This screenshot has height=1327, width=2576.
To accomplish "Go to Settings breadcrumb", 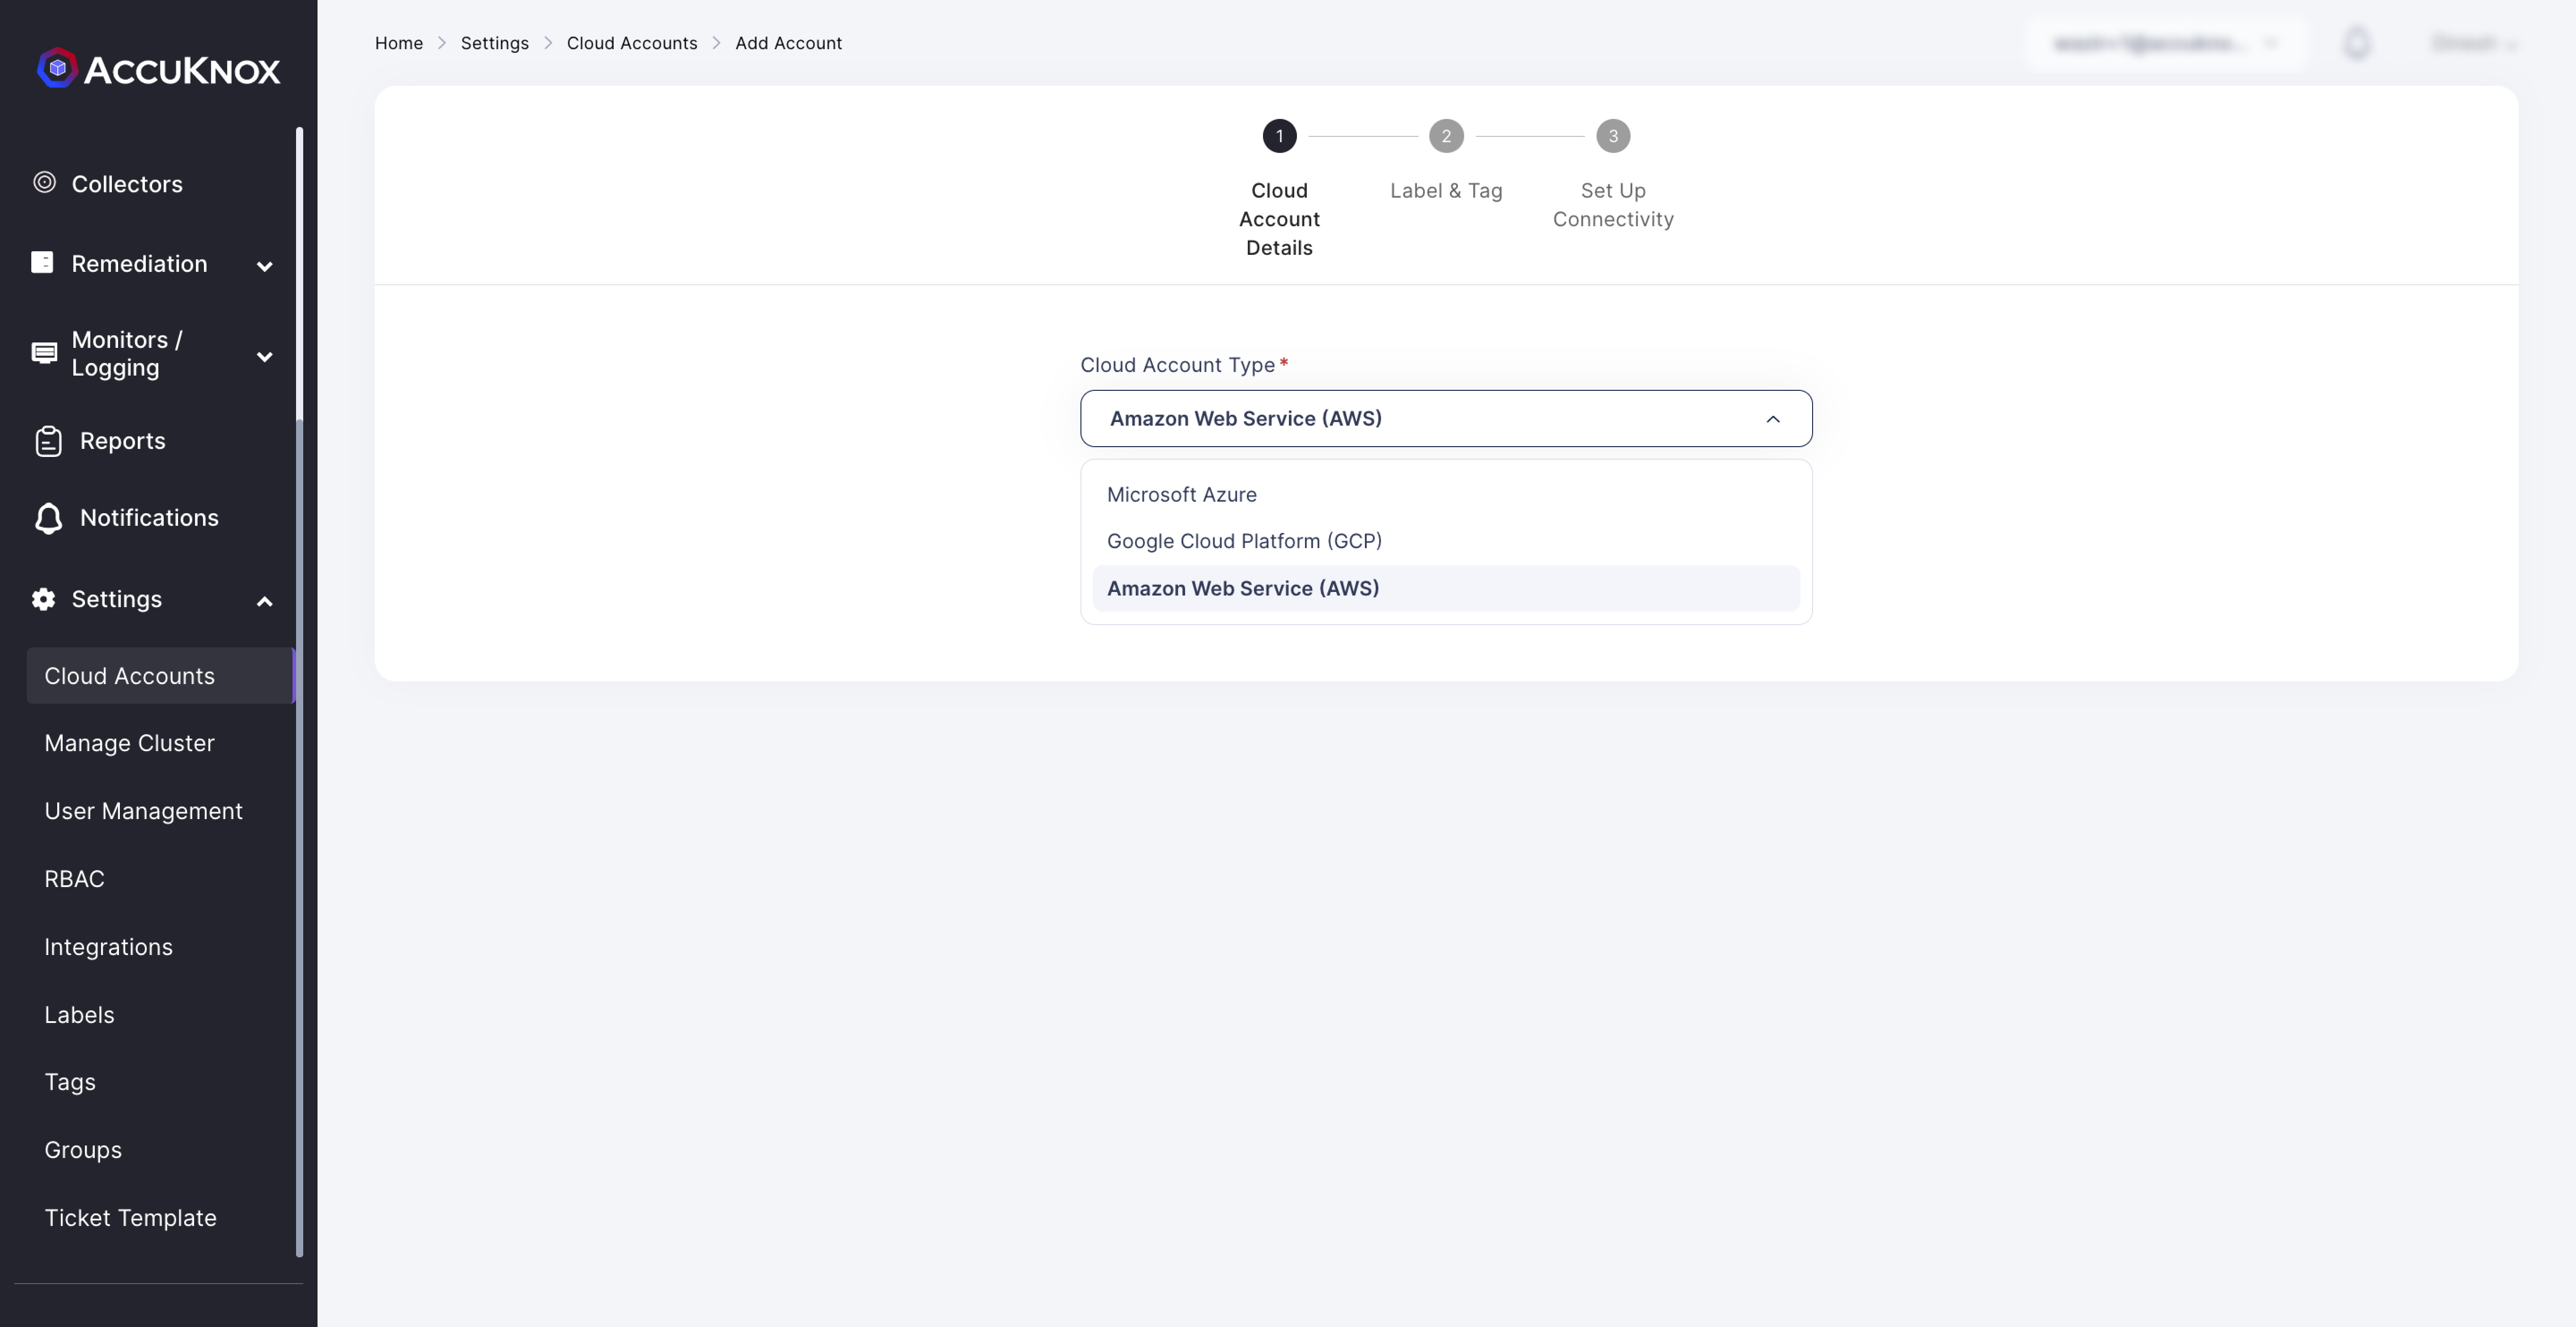I will click(x=494, y=43).
